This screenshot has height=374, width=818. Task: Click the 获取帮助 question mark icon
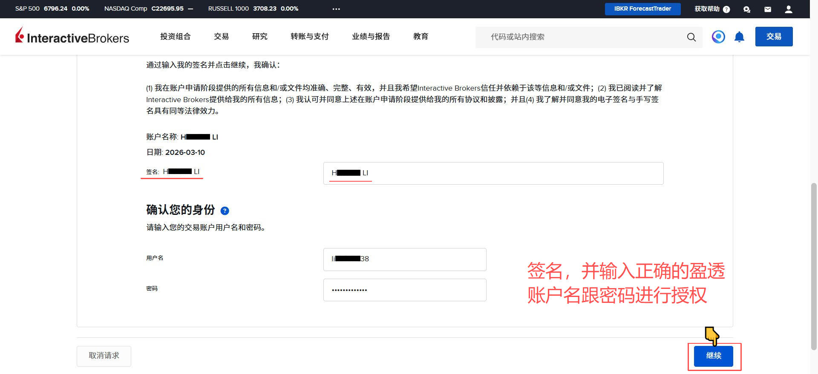click(726, 9)
